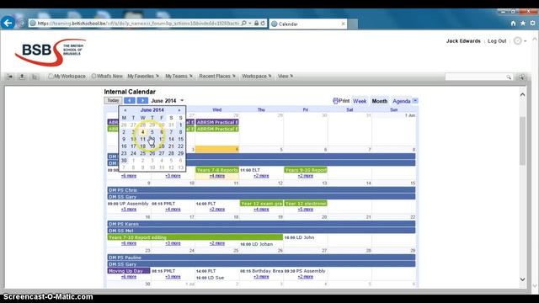
Task: Go to previous month with left arrow button
Action: click(x=130, y=100)
